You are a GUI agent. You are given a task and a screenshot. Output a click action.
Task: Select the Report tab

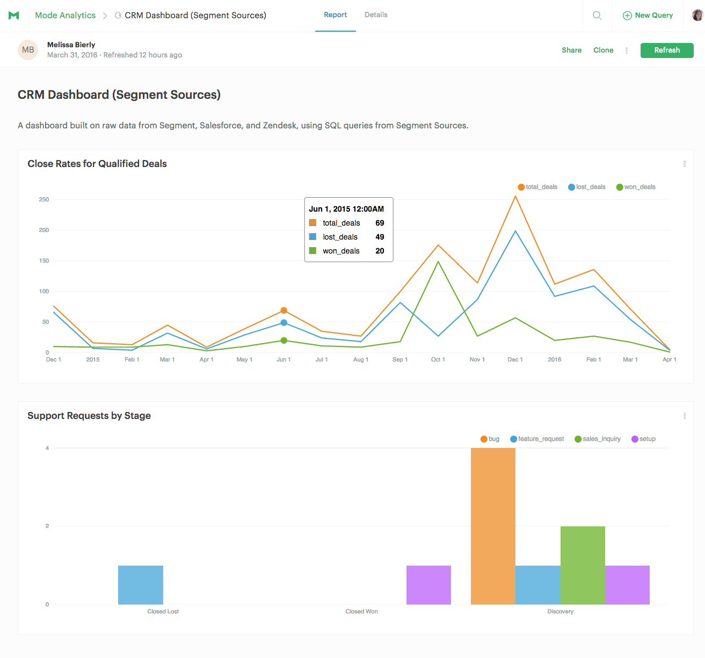pos(336,15)
